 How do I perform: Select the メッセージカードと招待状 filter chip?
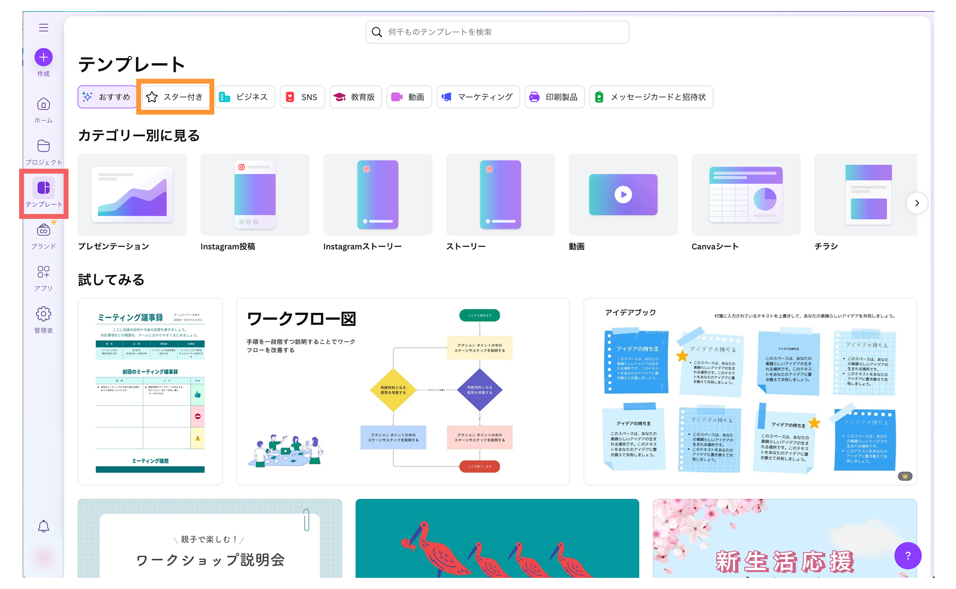click(x=651, y=97)
